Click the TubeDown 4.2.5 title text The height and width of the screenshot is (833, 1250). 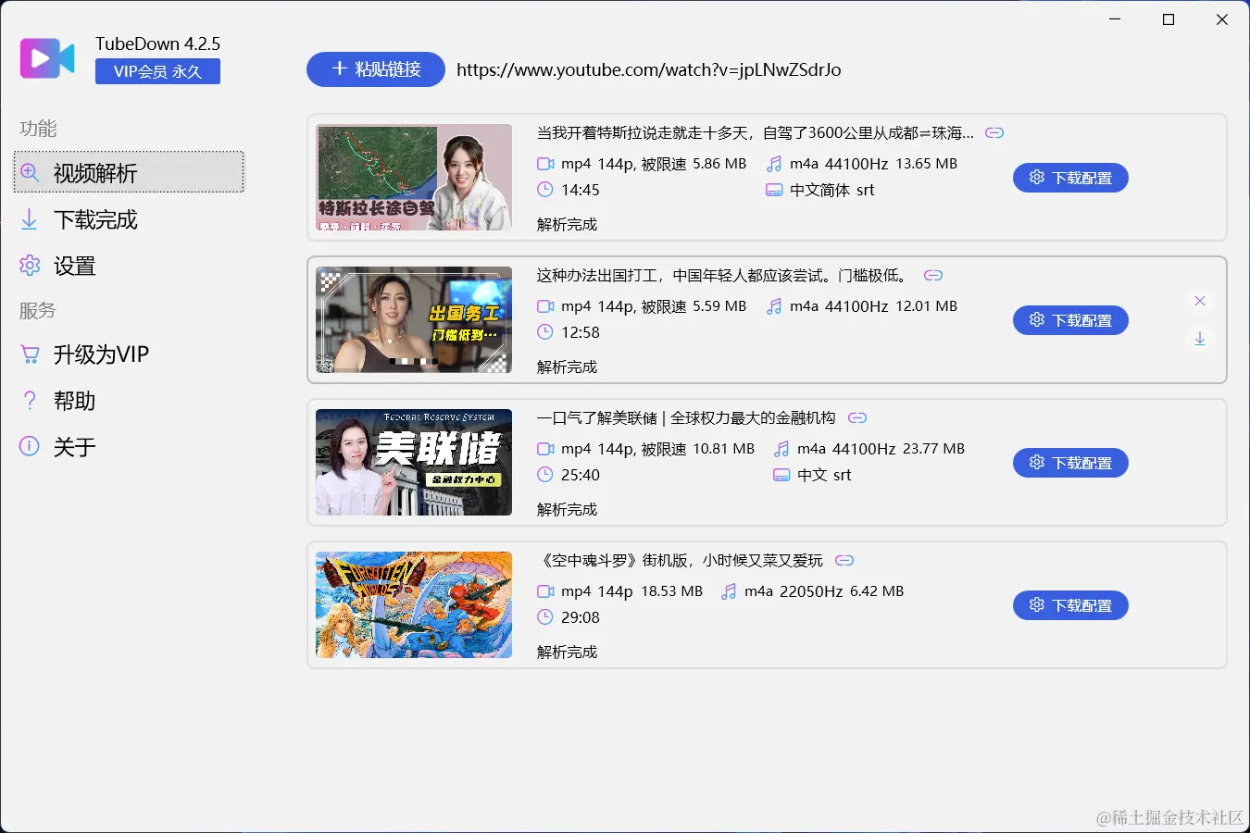tap(158, 44)
